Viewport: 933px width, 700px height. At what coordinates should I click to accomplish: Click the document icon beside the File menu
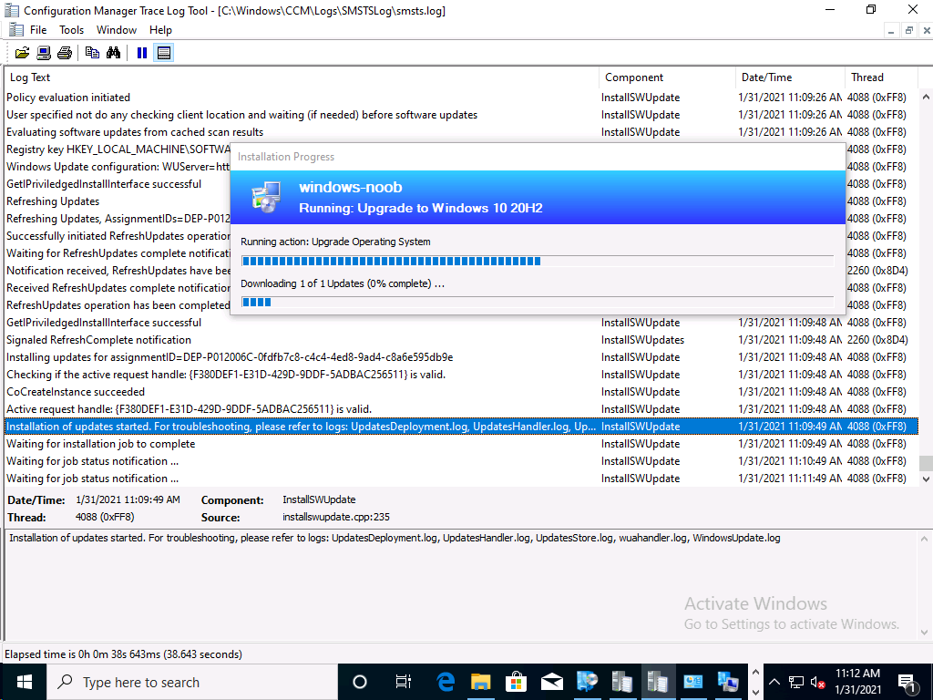16,30
